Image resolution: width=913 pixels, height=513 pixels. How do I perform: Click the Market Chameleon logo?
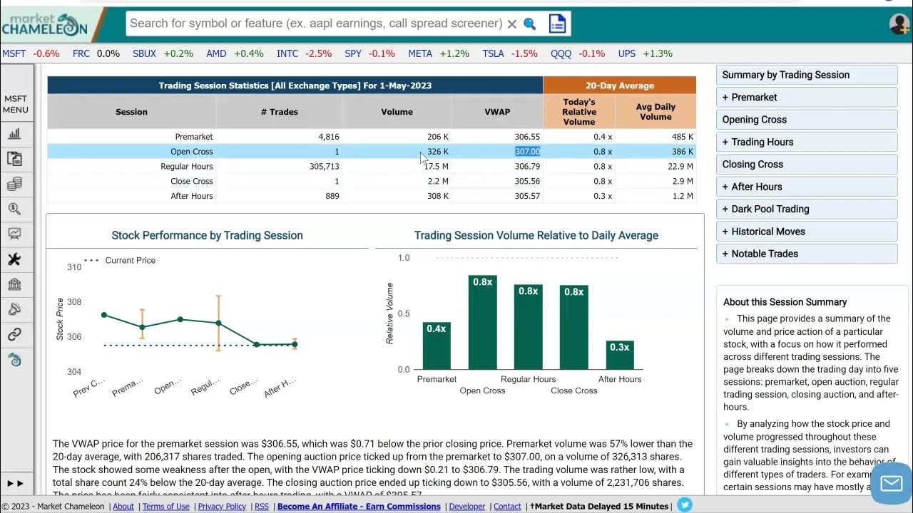(44, 24)
